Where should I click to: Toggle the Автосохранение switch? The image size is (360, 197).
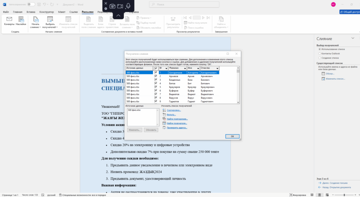tap(31, 4)
